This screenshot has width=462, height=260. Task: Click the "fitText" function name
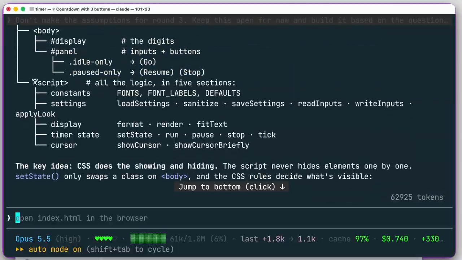click(212, 124)
